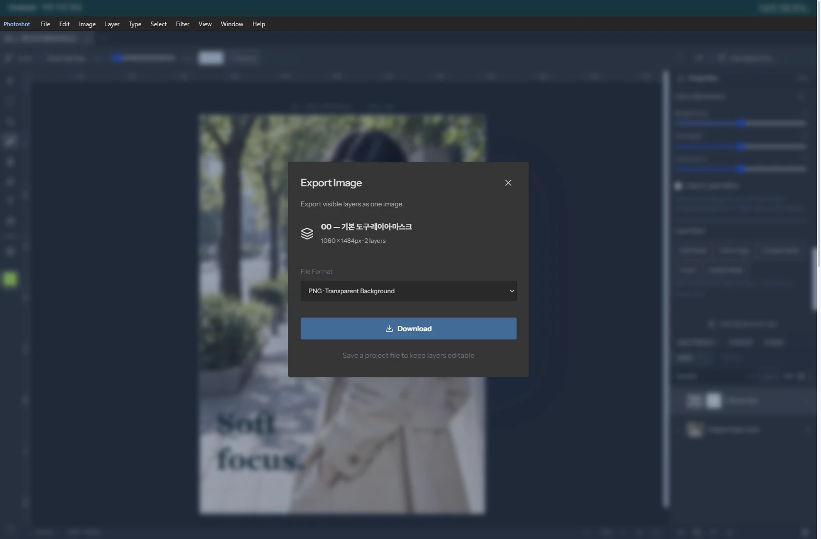The height and width of the screenshot is (539, 821).
Task: Click the Photoshot app name
Action: click(x=17, y=24)
